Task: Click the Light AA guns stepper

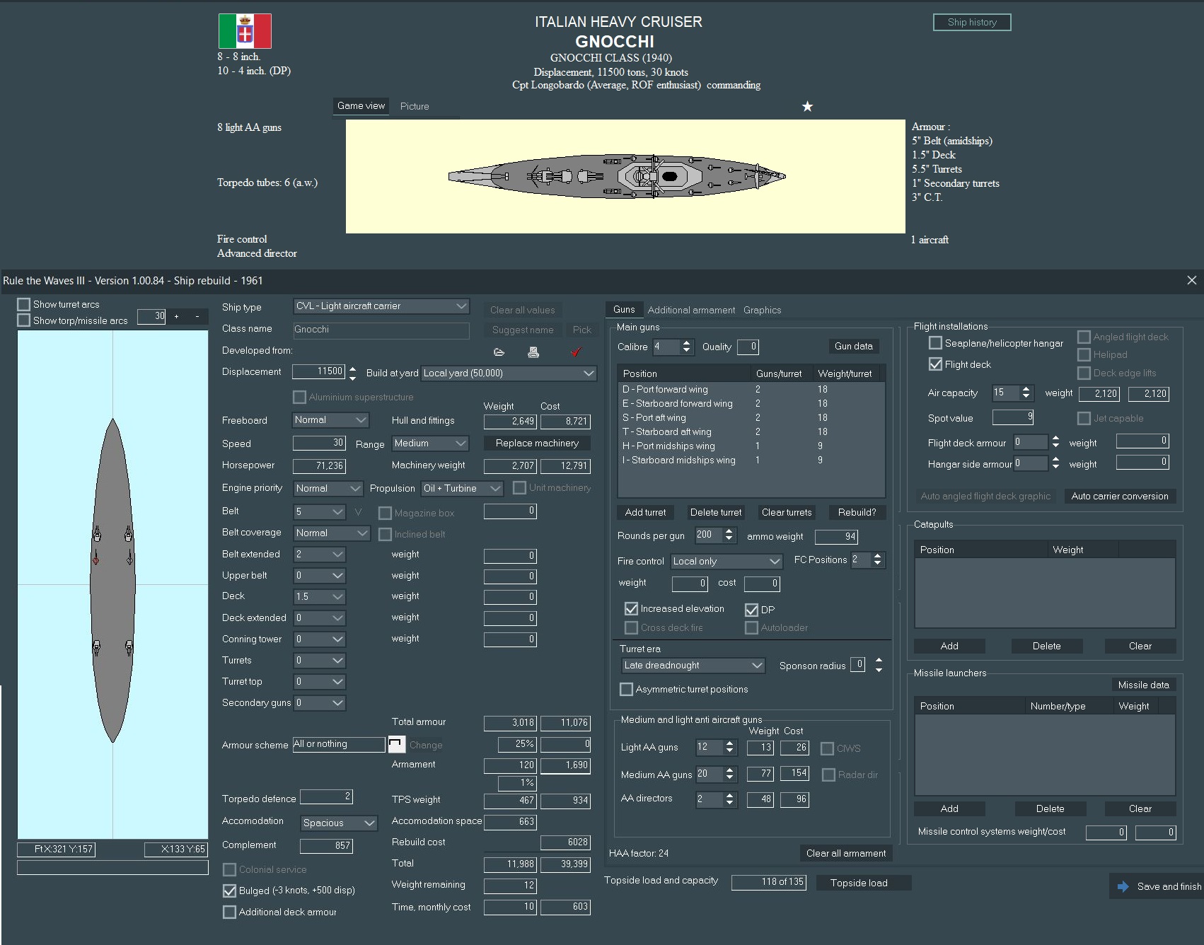Action: [731, 747]
